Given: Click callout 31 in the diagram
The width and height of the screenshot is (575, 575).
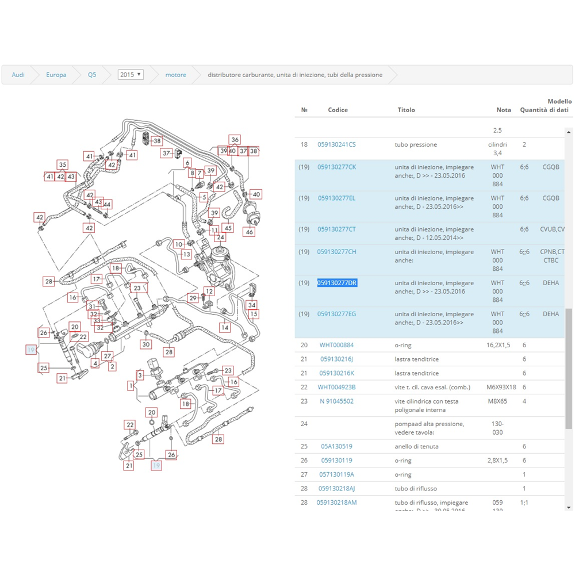Looking at the screenshot, I should click(x=92, y=306).
